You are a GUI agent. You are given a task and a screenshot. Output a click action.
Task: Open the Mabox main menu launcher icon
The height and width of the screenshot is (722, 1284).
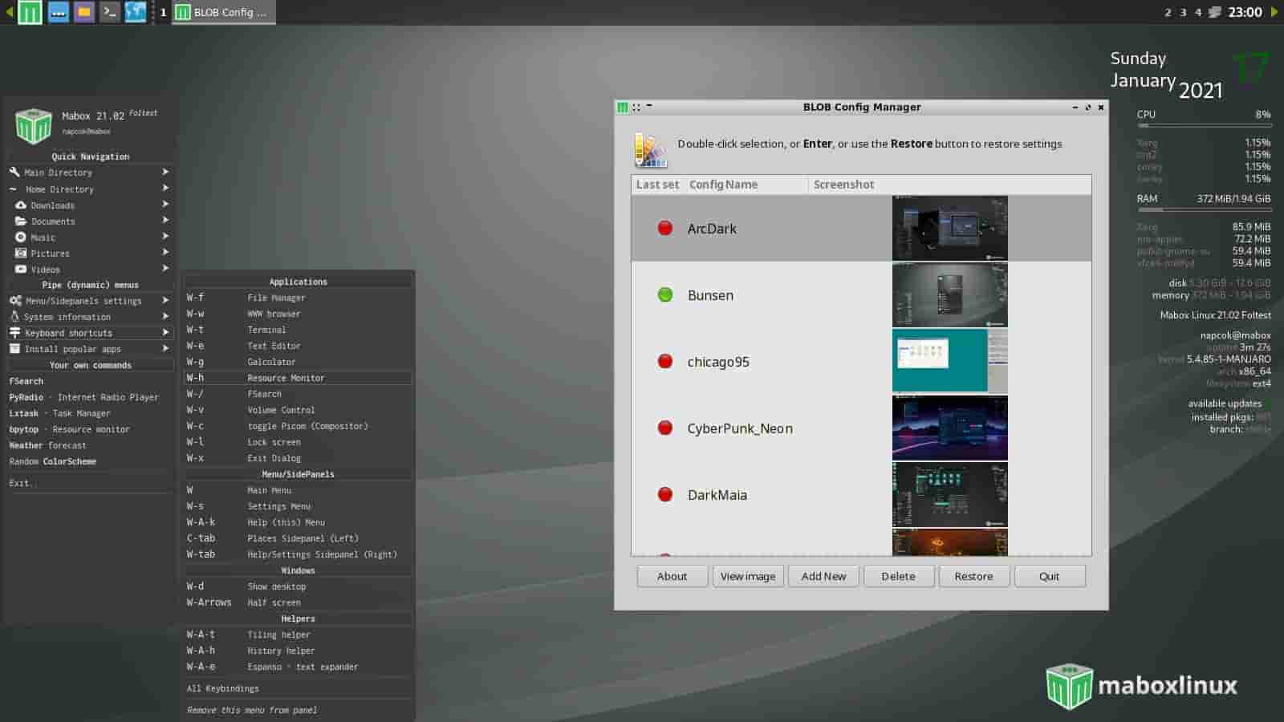click(30, 12)
